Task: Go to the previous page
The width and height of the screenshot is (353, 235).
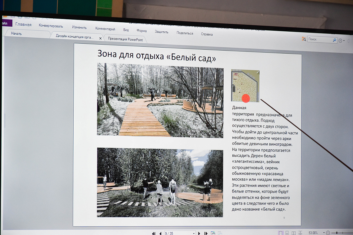Action: point(160,233)
